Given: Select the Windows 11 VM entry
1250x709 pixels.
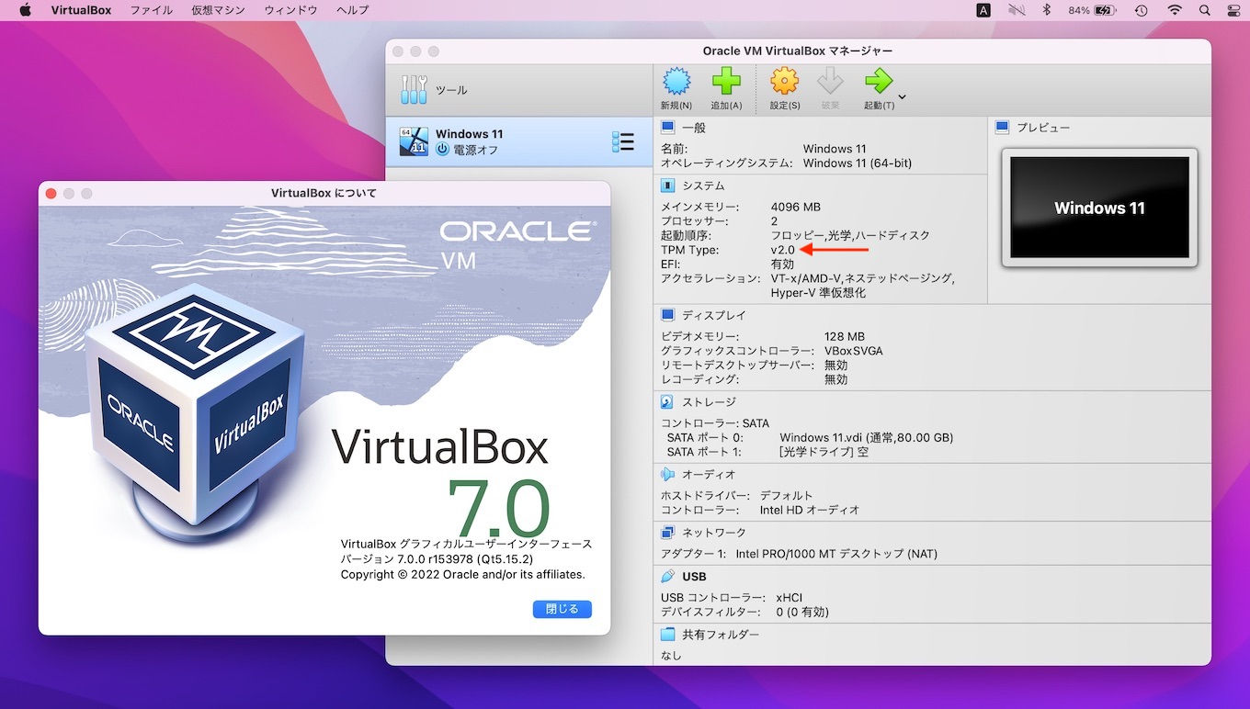Looking at the screenshot, I should (x=518, y=141).
